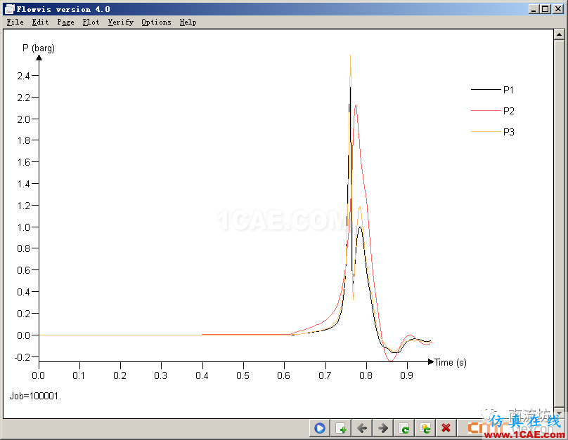Click the refresh page icon
This screenshot has width=568, height=440.
pyautogui.click(x=404, y=428)
